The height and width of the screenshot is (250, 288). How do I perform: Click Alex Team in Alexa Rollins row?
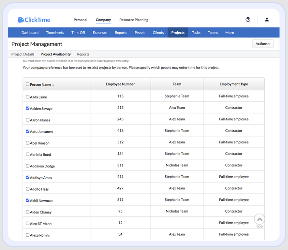(177, 234)
